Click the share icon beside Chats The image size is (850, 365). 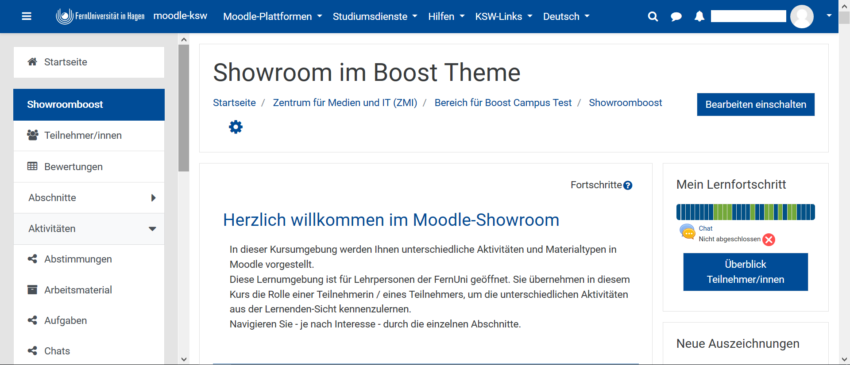click(x=32, y=351)
